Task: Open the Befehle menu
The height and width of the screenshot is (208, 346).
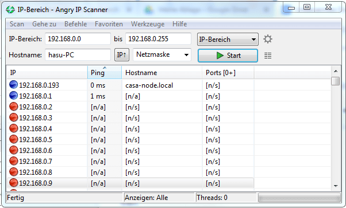Action: [75, 24]
